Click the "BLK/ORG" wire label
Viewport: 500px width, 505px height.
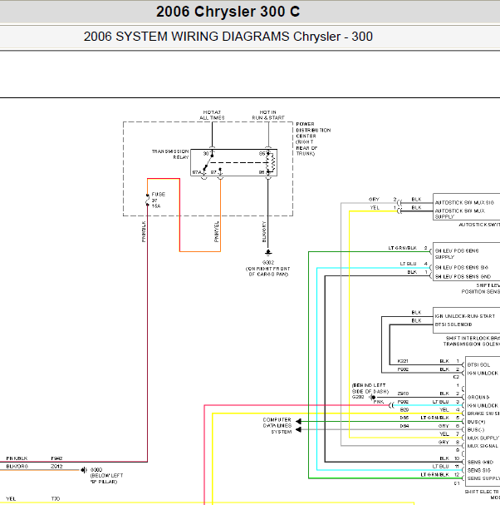coord(17,467)
